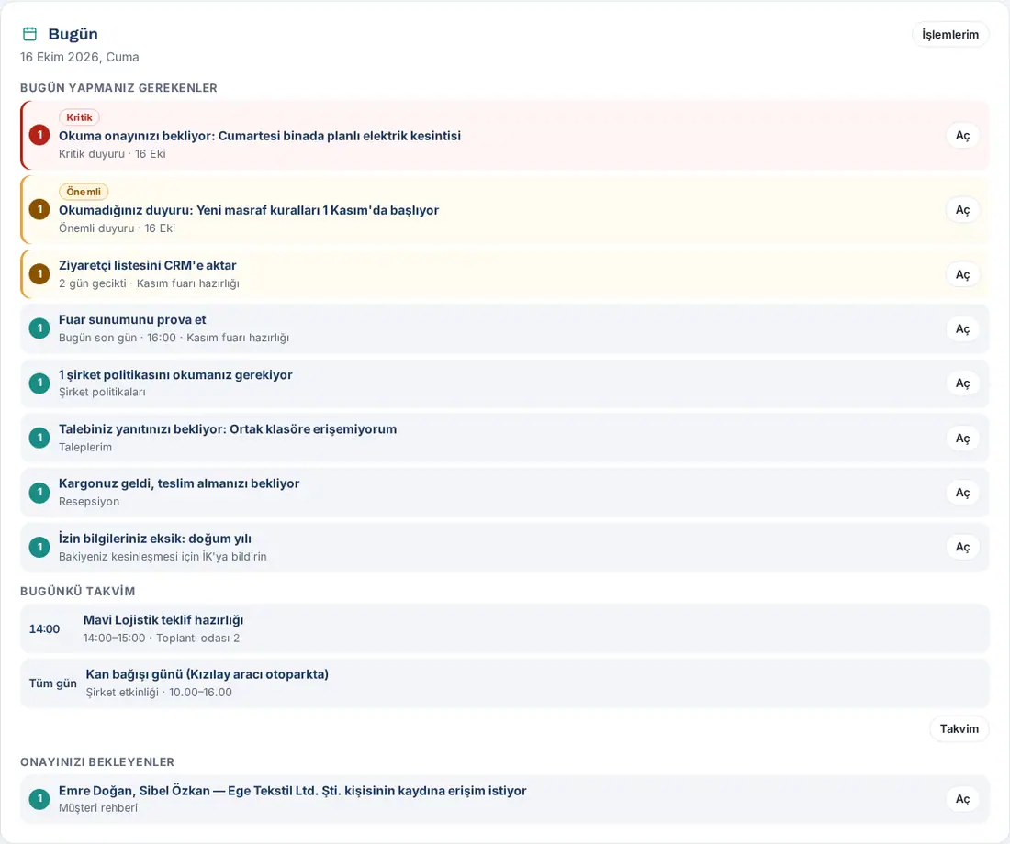Click the green count badge beside Fuar sunumunu prova et
This screenshot has height=844, width=1010.
pos(39,328)
